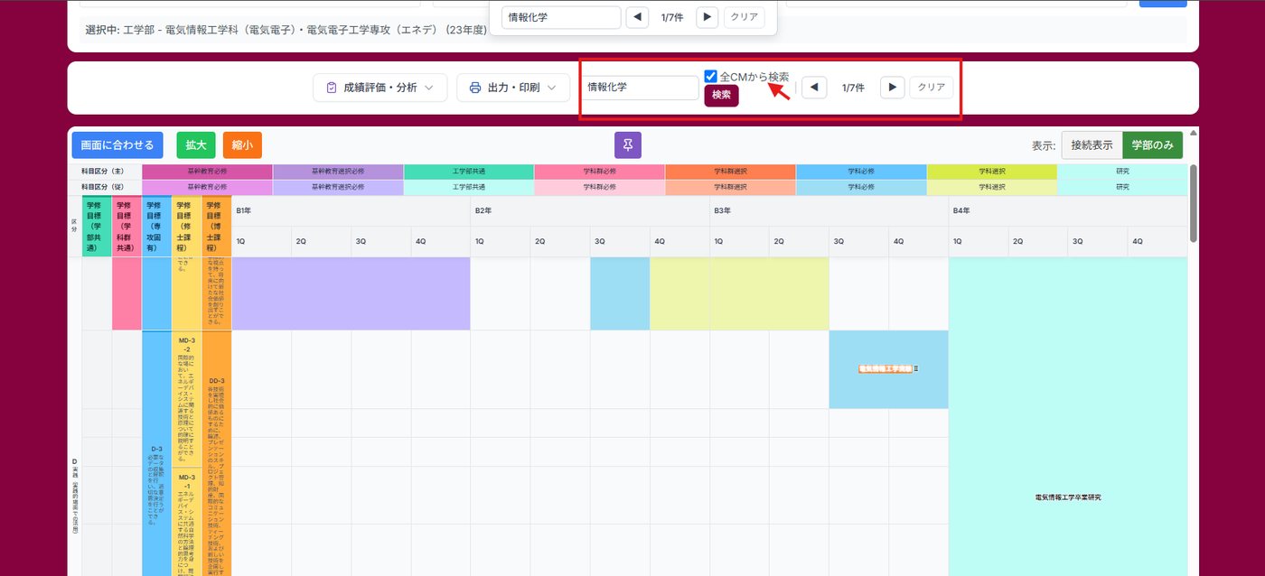Click the orange 縮小 zoom-out button
The width and height of the screenshot is (1265, 576).
[242, 144]
